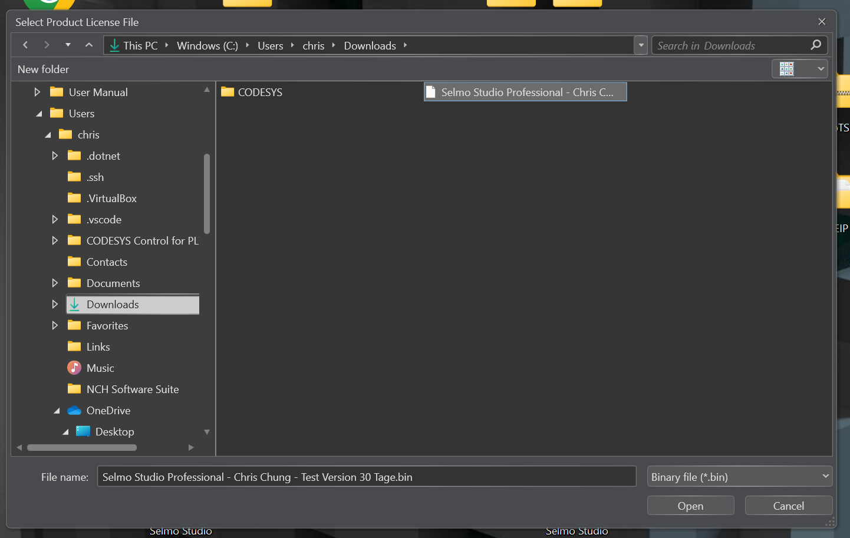Select the Favorites folder
The width and height of the screenshot is (850, 538).
tap(107, 325)
